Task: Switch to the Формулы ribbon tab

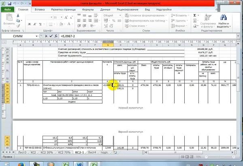Action: click(88, 9)
